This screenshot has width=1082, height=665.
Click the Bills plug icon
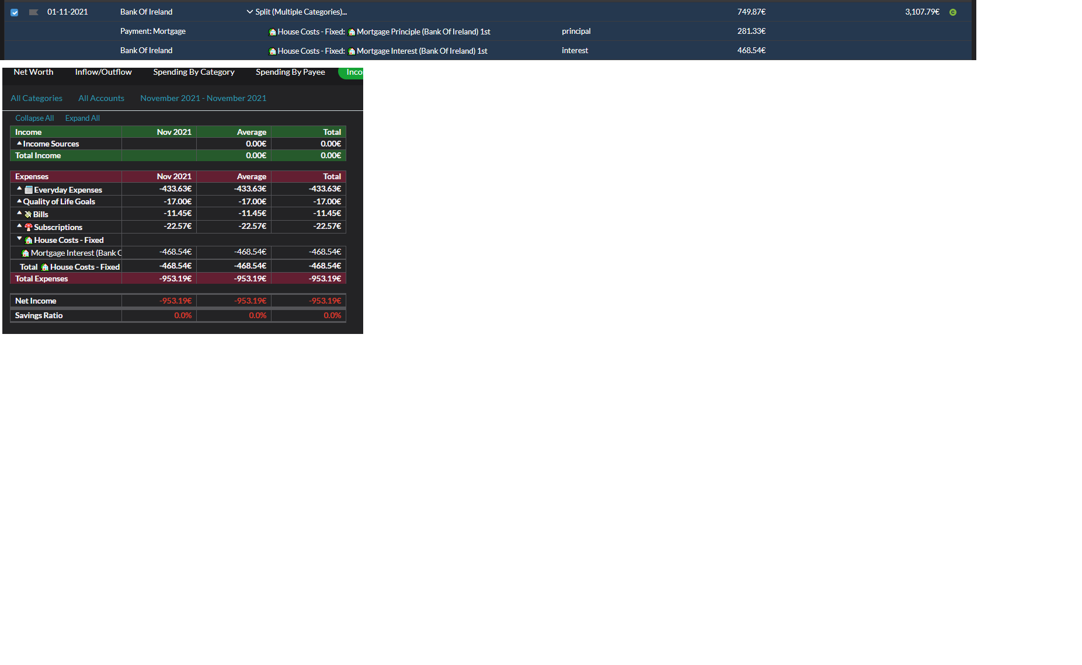28,214
